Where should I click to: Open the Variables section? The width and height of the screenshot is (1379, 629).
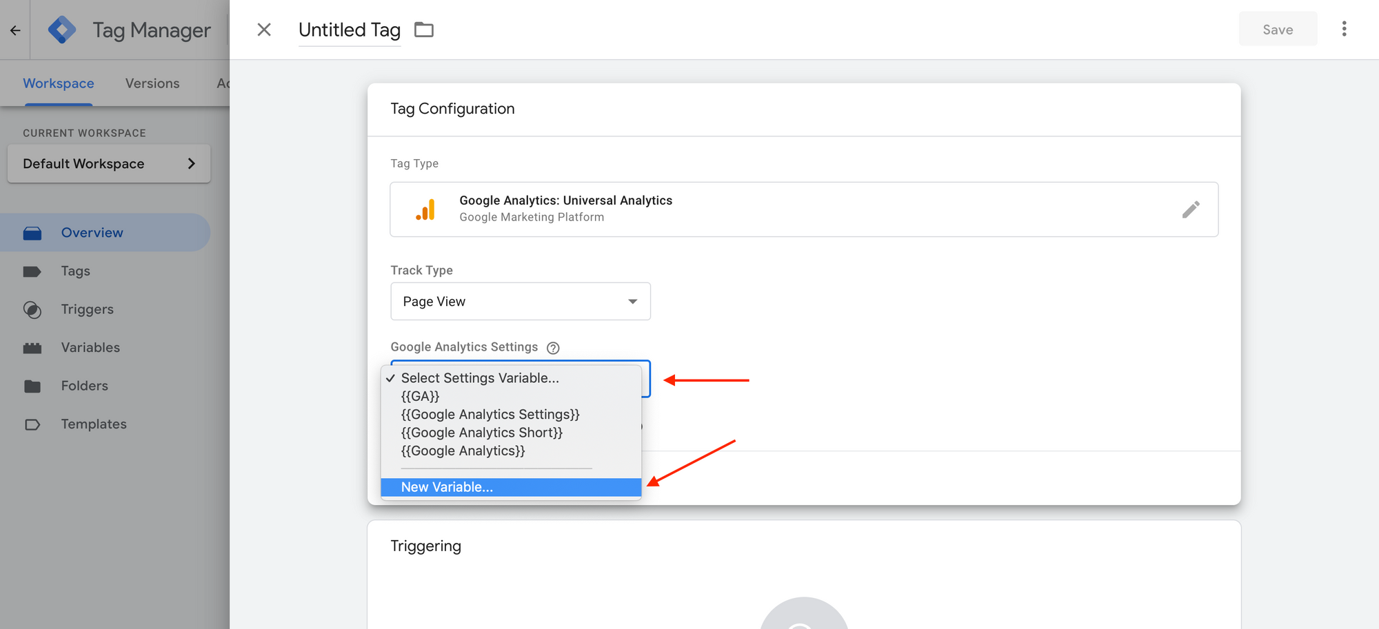click(105, 347)
